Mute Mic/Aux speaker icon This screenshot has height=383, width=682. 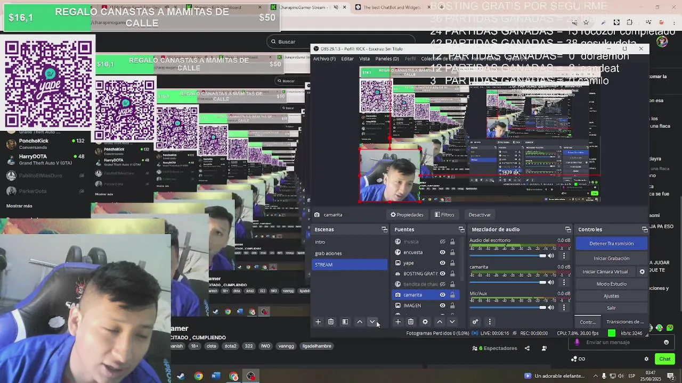[551, 307]
